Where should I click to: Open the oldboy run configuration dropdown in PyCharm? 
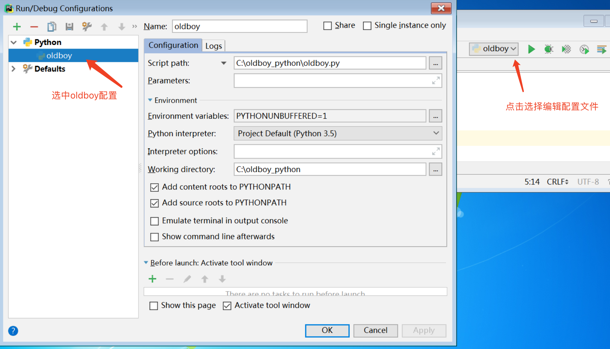[494, 49]
